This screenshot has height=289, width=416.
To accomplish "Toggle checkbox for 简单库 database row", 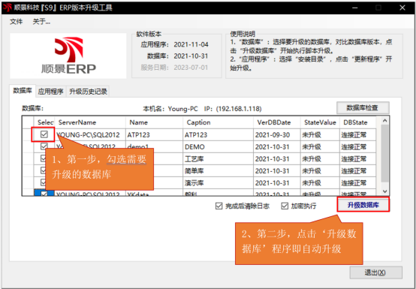I will 44,170.
